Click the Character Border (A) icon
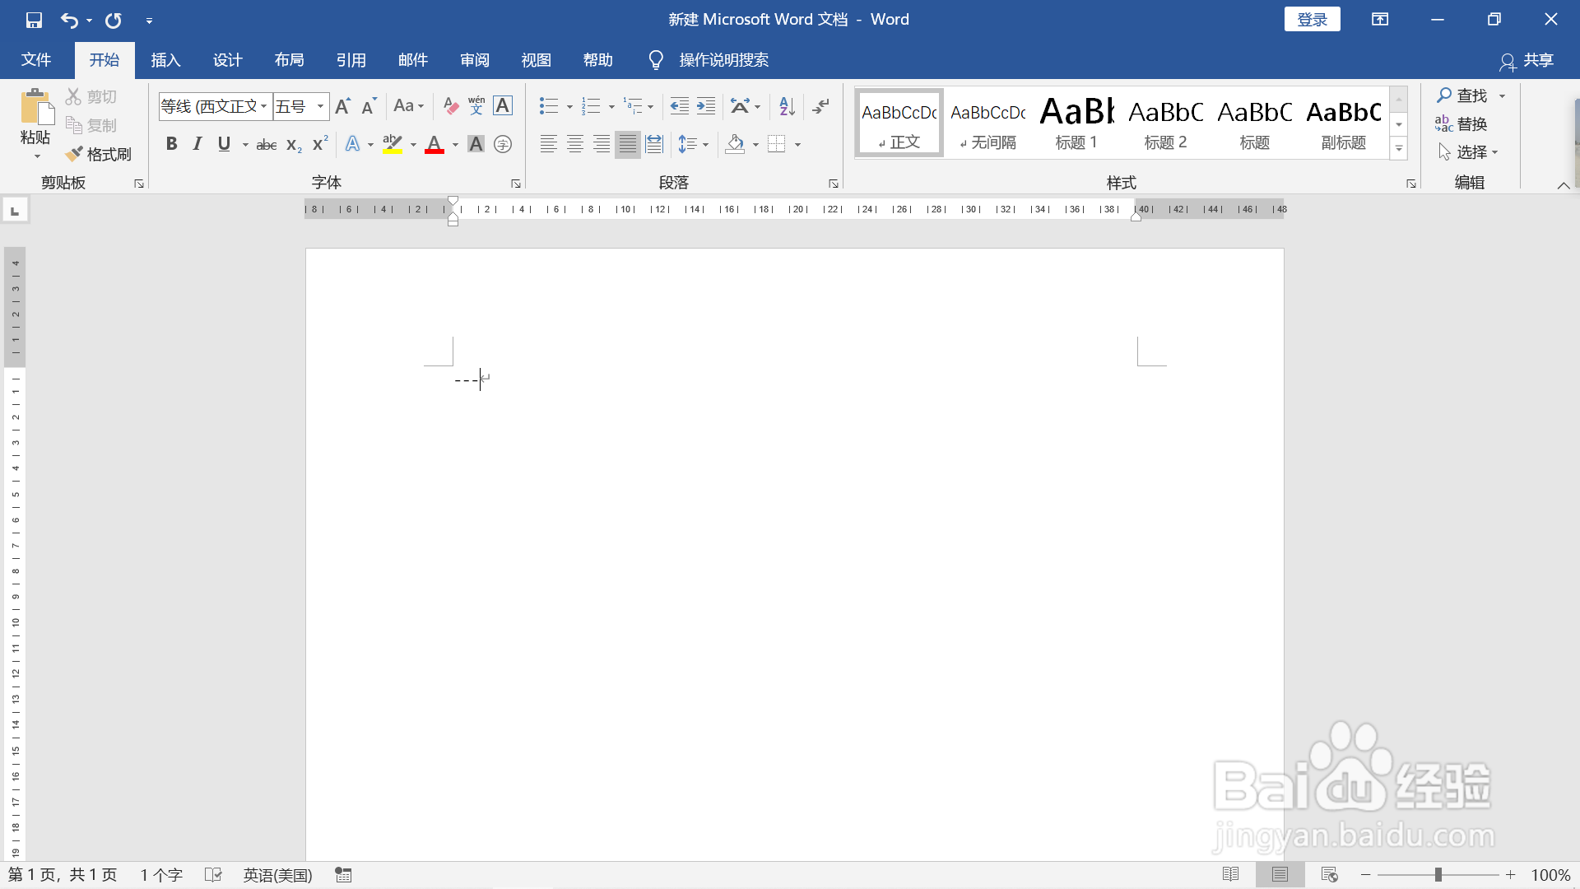 click(x=503, y=106)
